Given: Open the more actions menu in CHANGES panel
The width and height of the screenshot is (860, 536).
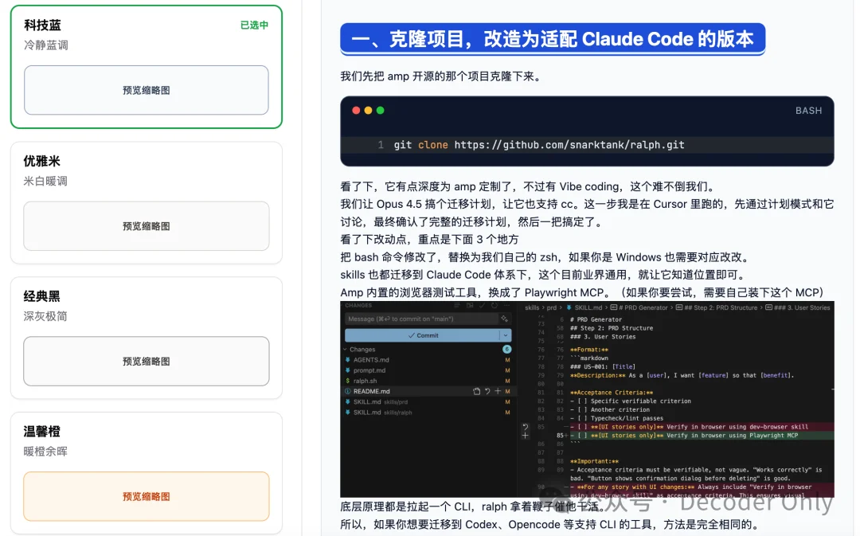Looking at the screenshot, I should pyautogui.click(x=506, y=306).
